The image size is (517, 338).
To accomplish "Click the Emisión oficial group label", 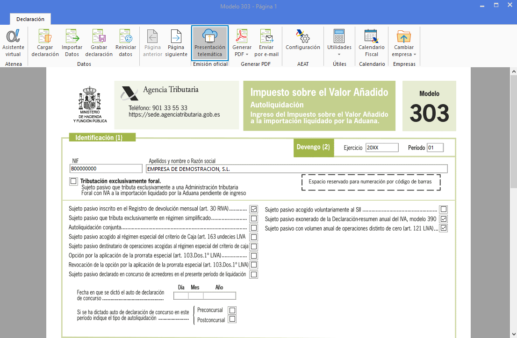I will [x=210, y=64].
